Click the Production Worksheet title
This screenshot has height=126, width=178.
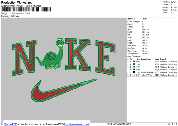17,2
